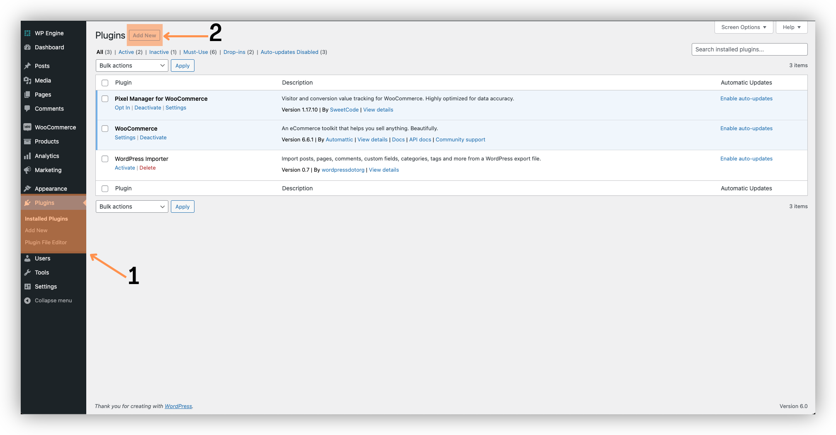This screenshot has height=435, width=836.
Task: Filter plugins by Active
Action: [126, 52]
